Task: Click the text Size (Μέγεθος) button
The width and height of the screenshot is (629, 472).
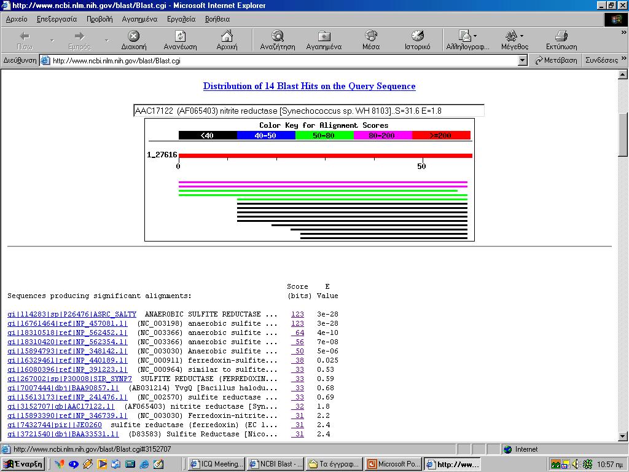Action: pyautogui.click(x=515, y=41)
